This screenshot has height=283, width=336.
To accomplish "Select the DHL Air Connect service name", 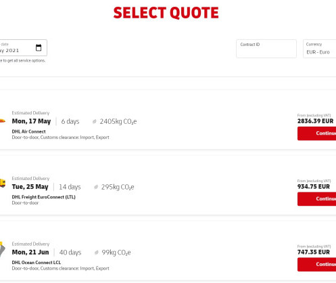I will tap(28, 131).
